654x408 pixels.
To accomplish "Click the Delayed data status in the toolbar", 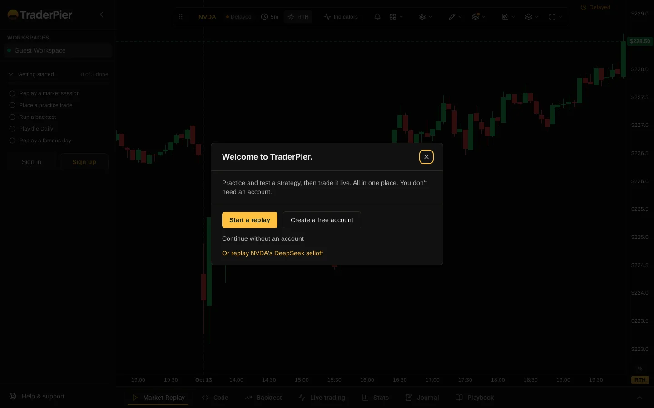I will point(239,17).
